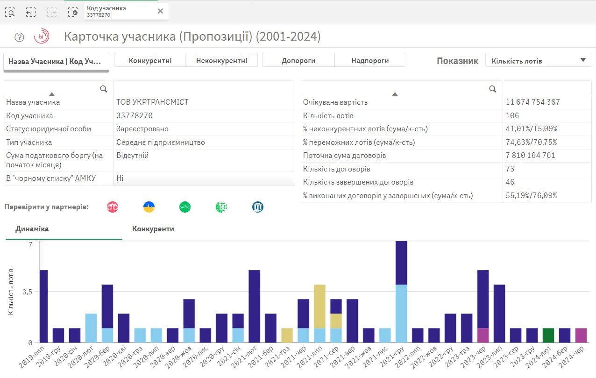The width and height of the screenshot is (596, 378).
Task: Clear all selections with the clear icon
Action: [73, 12]
